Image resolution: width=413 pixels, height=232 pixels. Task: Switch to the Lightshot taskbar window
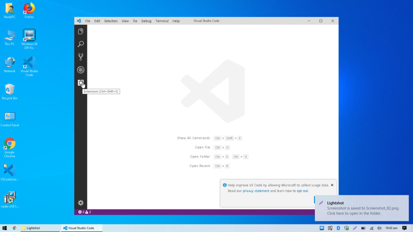(40, 228)
